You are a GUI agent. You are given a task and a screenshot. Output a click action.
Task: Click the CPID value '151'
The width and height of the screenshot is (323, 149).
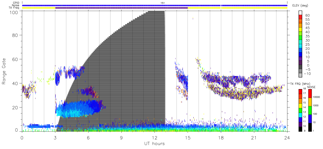163,3
